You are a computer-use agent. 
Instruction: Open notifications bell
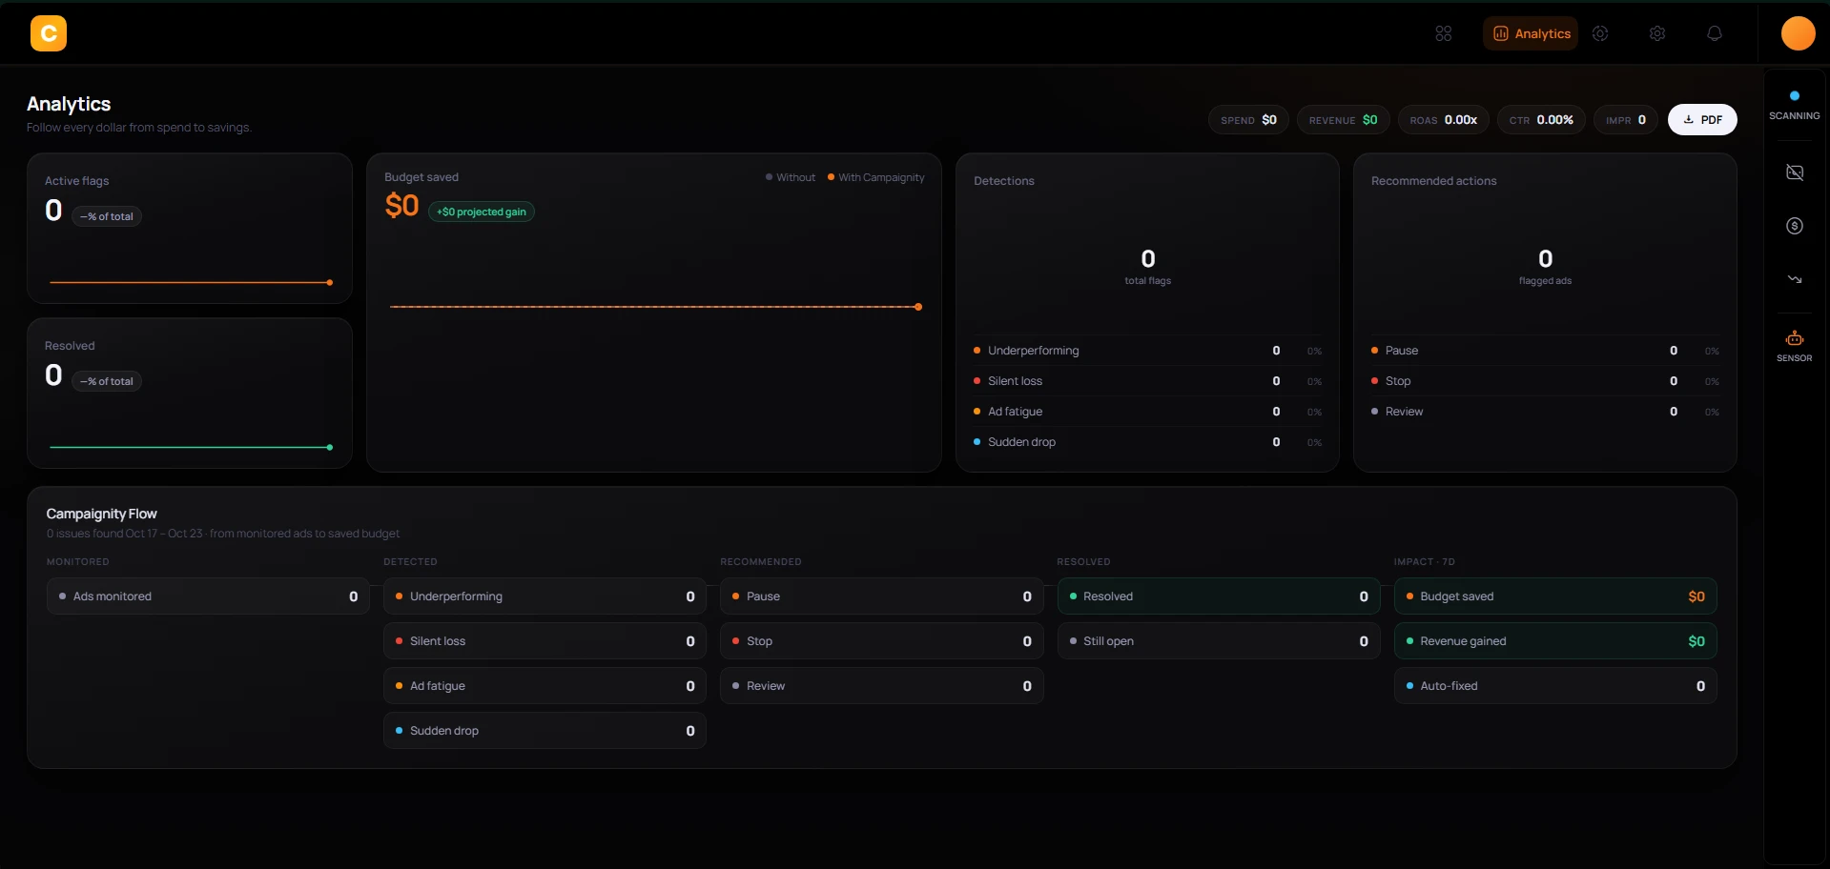click(x=1715, y=33)
